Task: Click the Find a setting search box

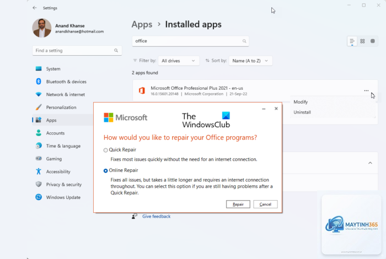Action: point(77,51)
